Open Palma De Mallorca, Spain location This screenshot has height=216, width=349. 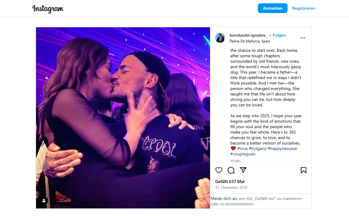250,41
